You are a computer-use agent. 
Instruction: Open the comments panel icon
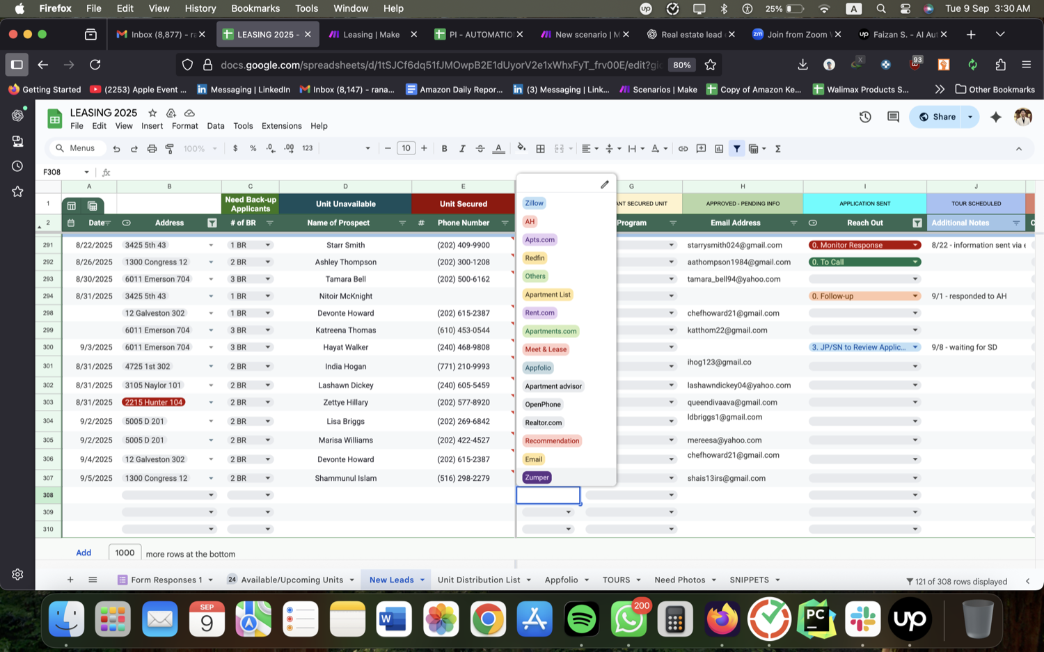893,117
